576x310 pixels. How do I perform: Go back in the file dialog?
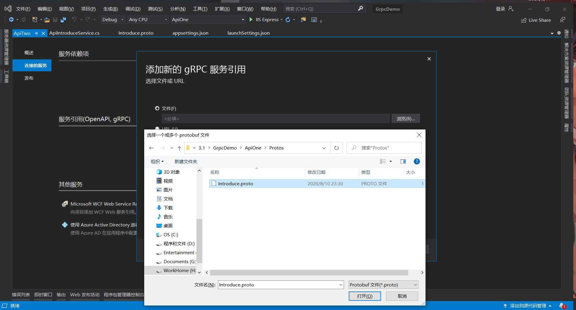point(151,148)
